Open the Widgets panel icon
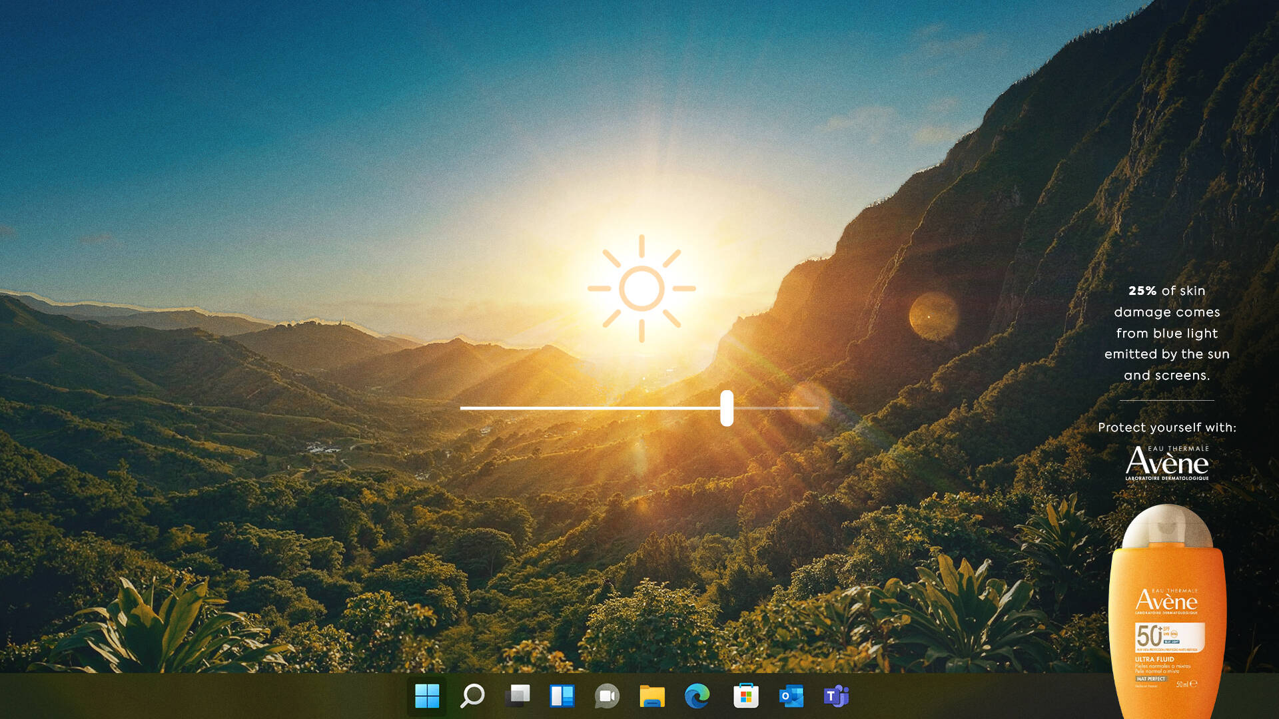 tap(562, 696)
